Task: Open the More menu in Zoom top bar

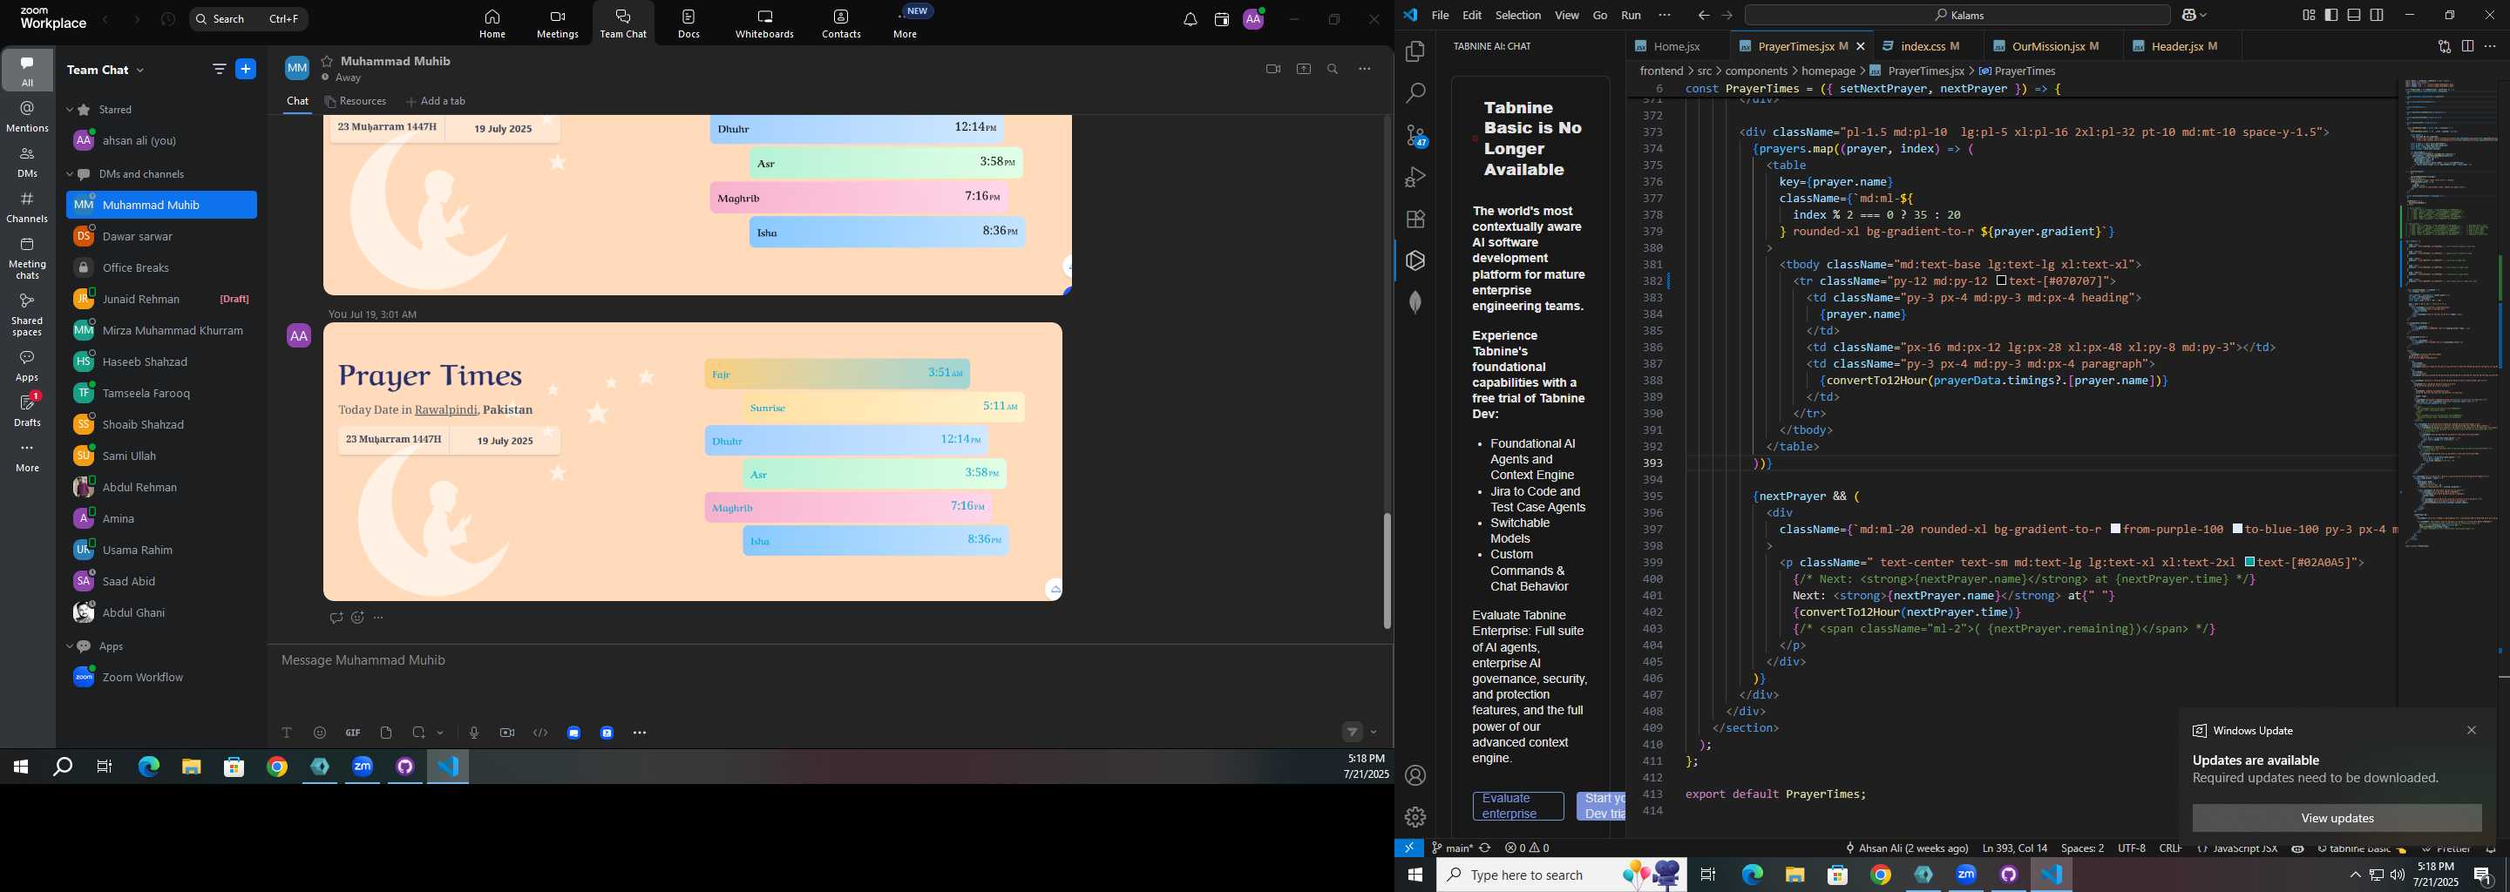Action: click(x=906, y=24)
